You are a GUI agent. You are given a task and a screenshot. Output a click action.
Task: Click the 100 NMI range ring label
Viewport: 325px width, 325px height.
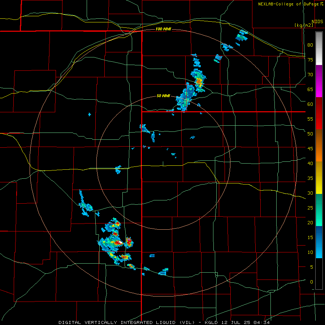(x=163, y=29)
